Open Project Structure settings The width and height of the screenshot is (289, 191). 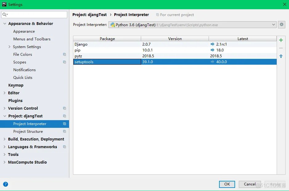[28, 132]
